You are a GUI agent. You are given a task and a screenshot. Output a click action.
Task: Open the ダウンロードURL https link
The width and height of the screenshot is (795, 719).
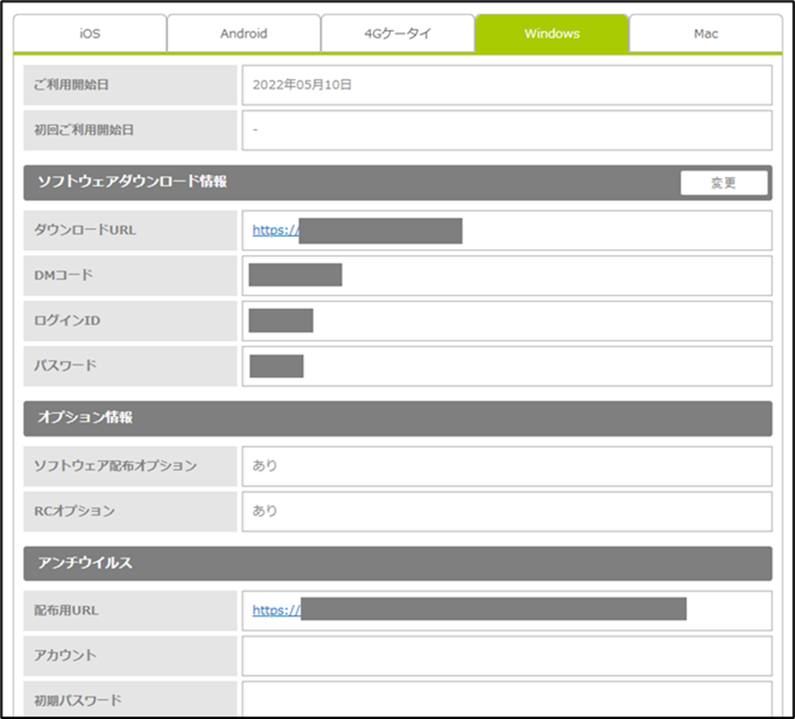(275, 230)
